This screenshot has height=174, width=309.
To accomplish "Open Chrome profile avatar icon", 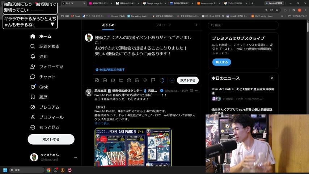I will tap(299, 10).
